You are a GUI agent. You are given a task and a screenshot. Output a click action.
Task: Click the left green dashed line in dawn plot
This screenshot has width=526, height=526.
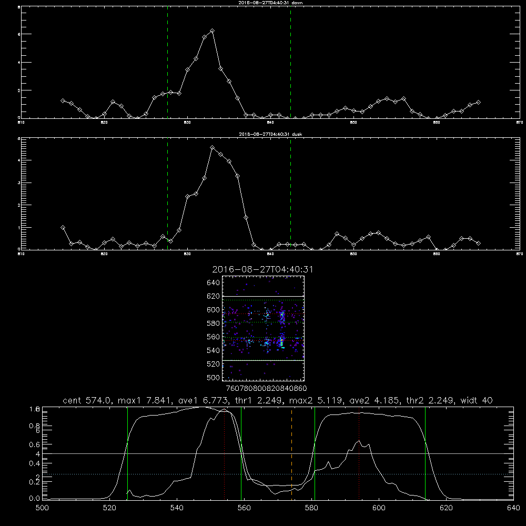click(x=167, y=63)
